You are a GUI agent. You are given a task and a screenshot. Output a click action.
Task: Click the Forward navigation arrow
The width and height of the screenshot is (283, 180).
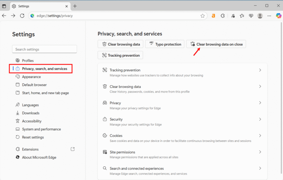point(13,16)
